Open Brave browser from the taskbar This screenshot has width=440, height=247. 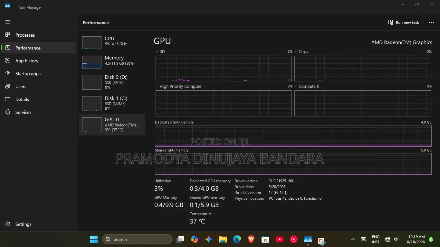(x=251, y=239)
